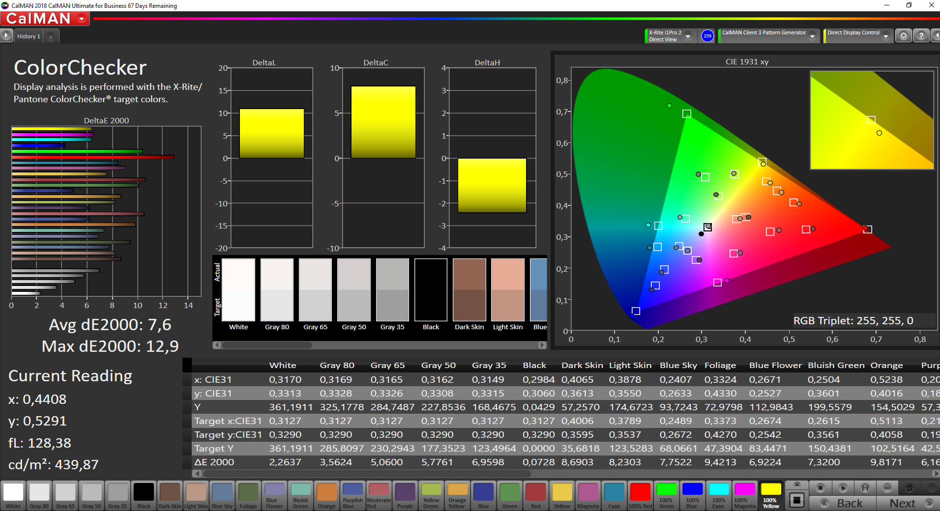Image resolution: width=940 pixels, height=511 pixels.
Task: Switch to the History 1 tab
Action: pos(29,36)
